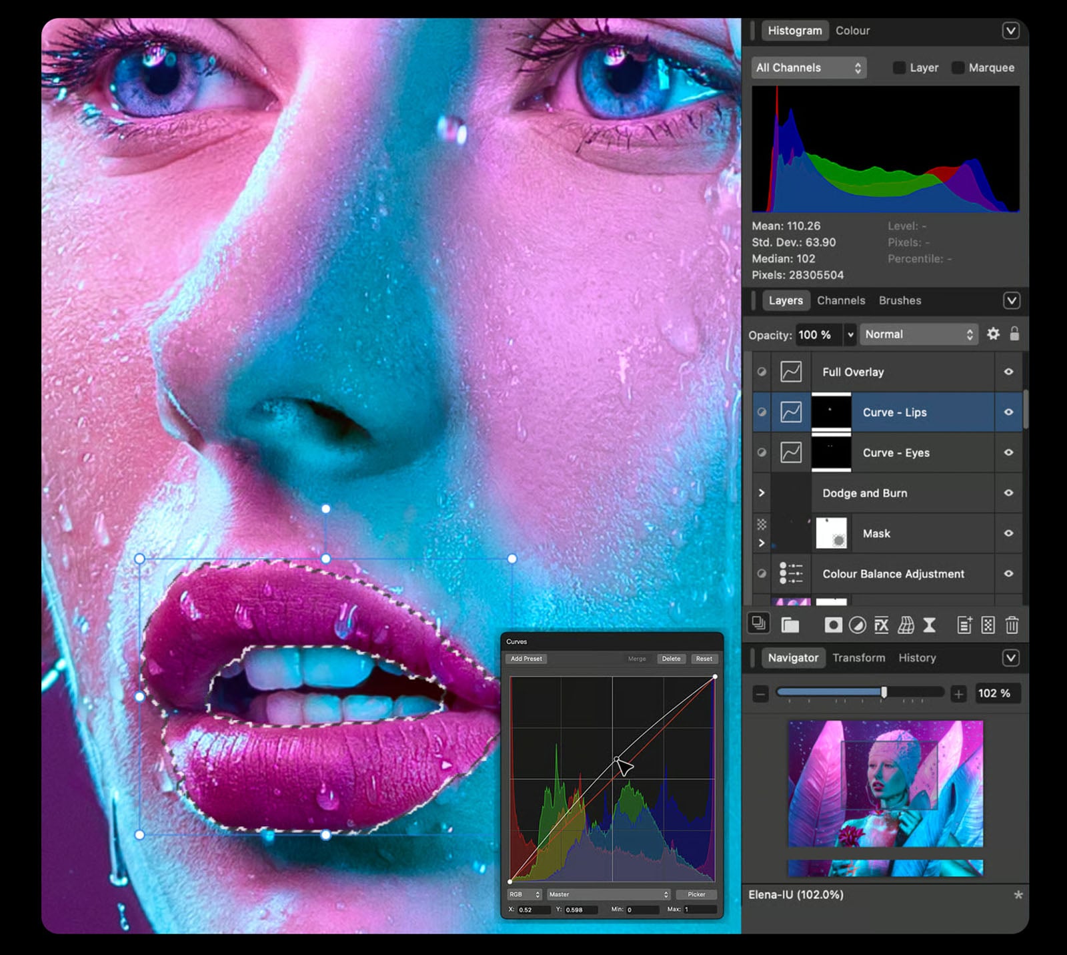Click the circle left of Colour Balance Adjustment
1067x955 pixels.
point(762,573)
